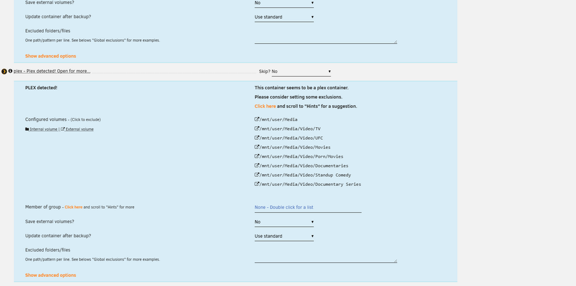Open plex Save external volumes dropdown
Viewport: 576px width, 286px height.
click(x=284, y=222)
